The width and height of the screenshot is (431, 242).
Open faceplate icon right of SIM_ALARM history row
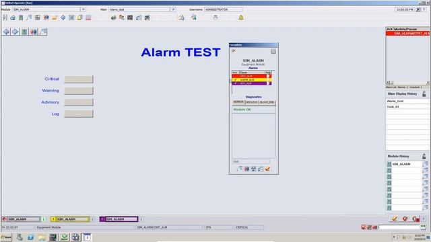(x=425, y=164)
